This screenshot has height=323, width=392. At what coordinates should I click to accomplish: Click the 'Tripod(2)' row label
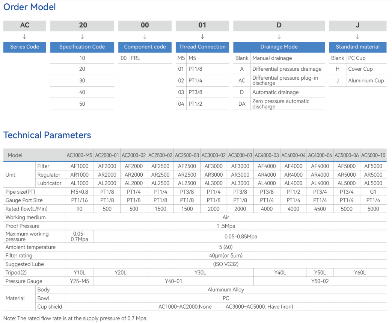click(x=16, y=272)
